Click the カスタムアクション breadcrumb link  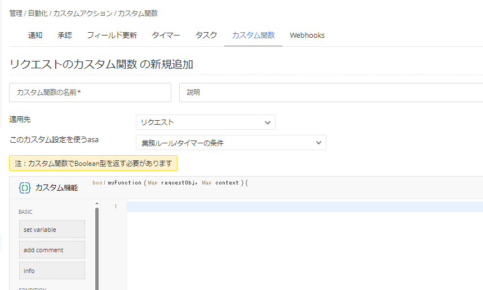[82, 13]
